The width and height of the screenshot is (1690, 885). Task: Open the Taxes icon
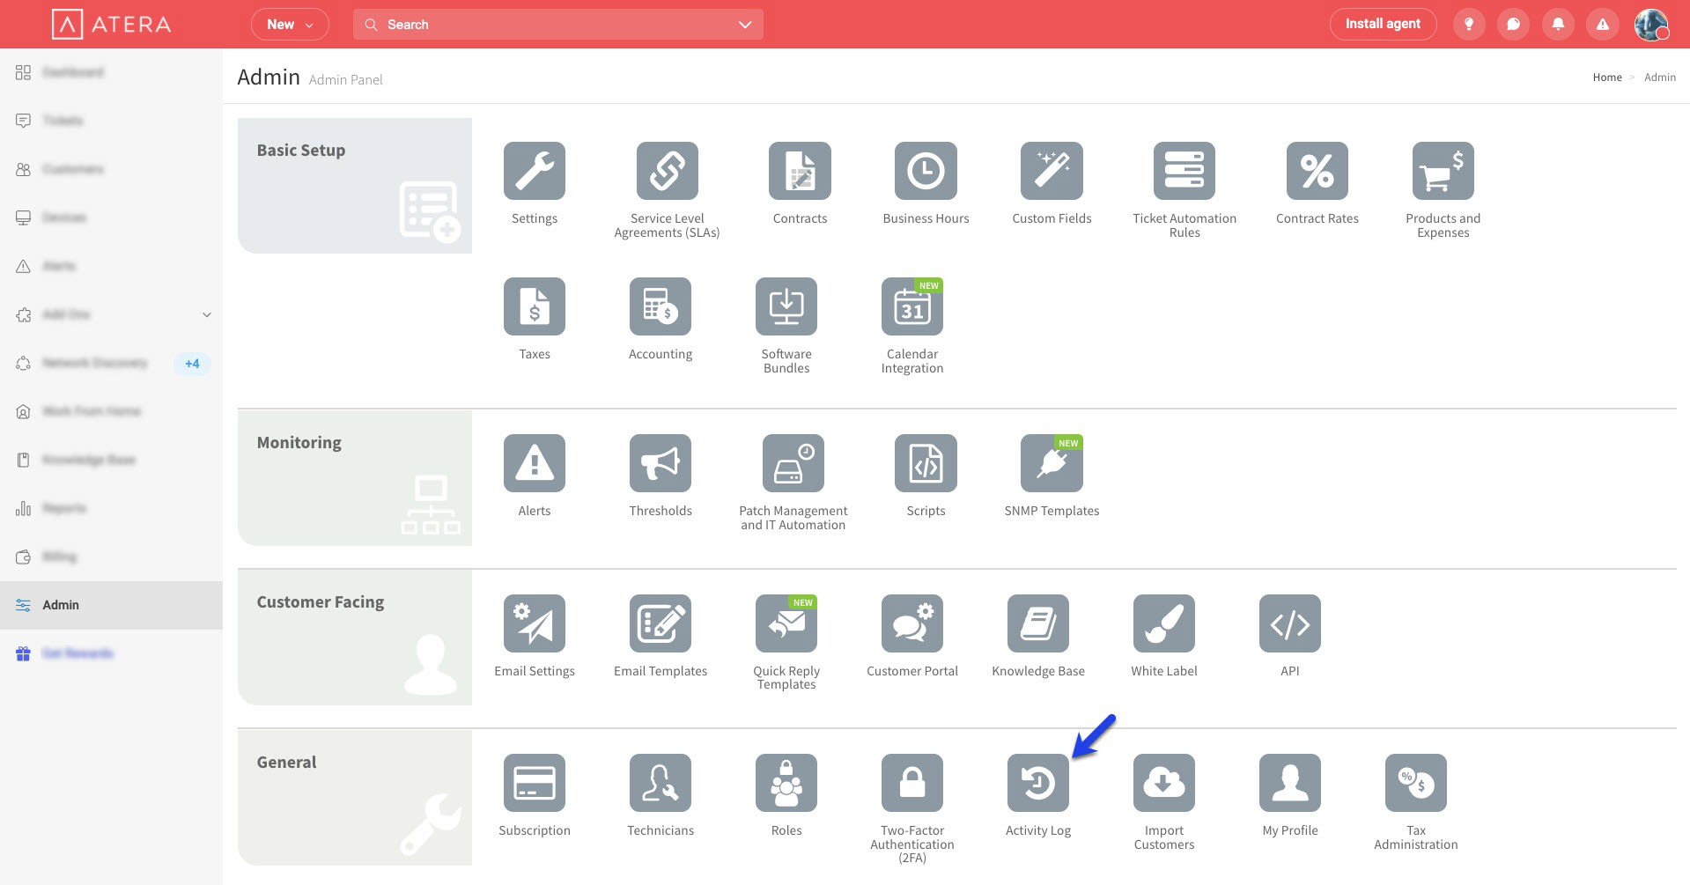[x=535, y=306]
